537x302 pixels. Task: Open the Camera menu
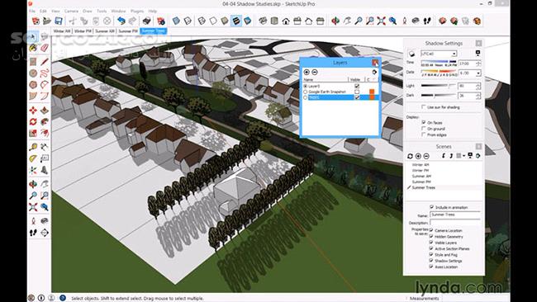[71, 11]
